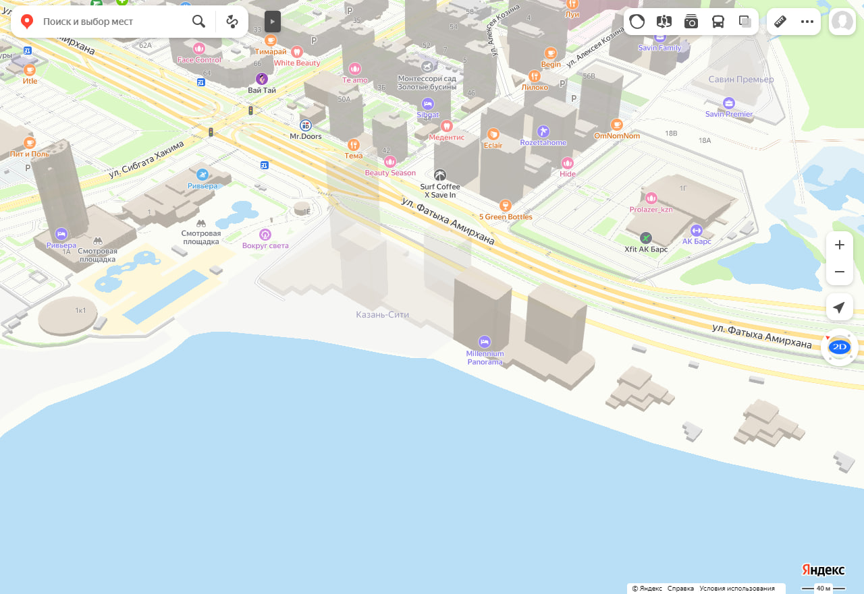864x594 pixels.
Task: Select the Ривьера water park marker
Action: (x=202, y=175)
